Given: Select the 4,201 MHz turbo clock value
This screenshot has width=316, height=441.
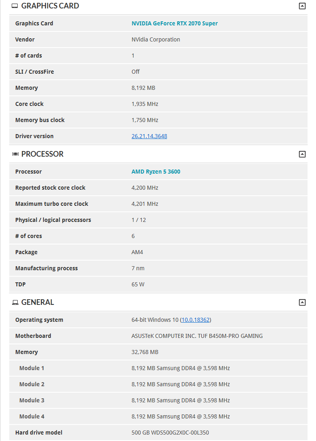Looking at the screenshot, I should coord(145,204).
